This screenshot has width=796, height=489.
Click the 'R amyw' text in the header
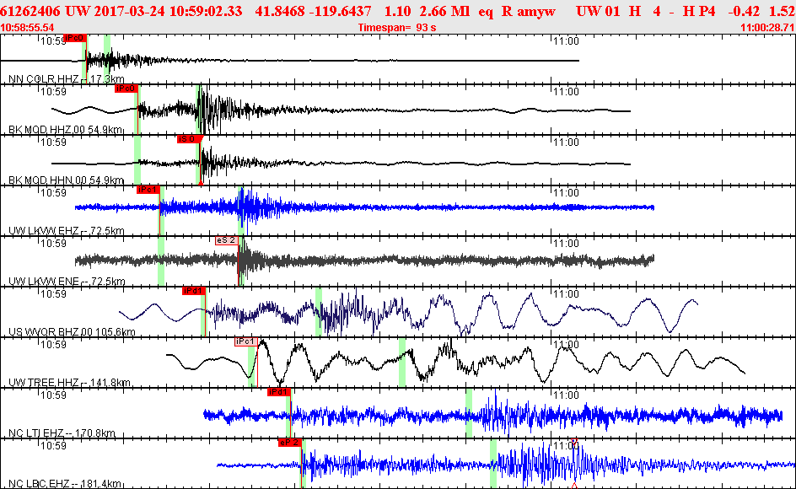point(529,11)
